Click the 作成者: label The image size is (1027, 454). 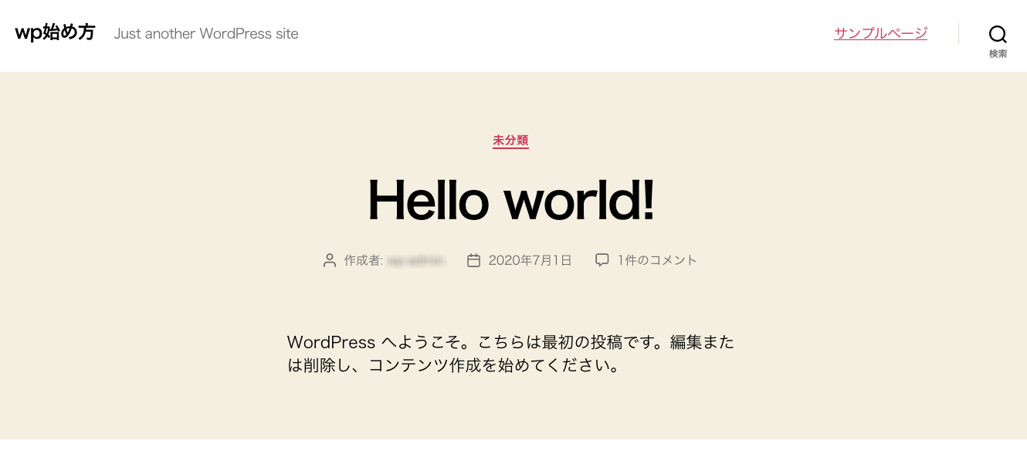point(363,261)
